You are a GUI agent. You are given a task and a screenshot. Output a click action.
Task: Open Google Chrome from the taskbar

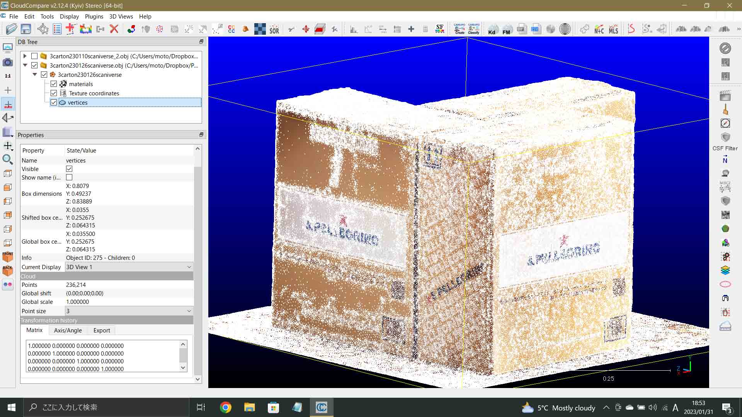[225, 407]
